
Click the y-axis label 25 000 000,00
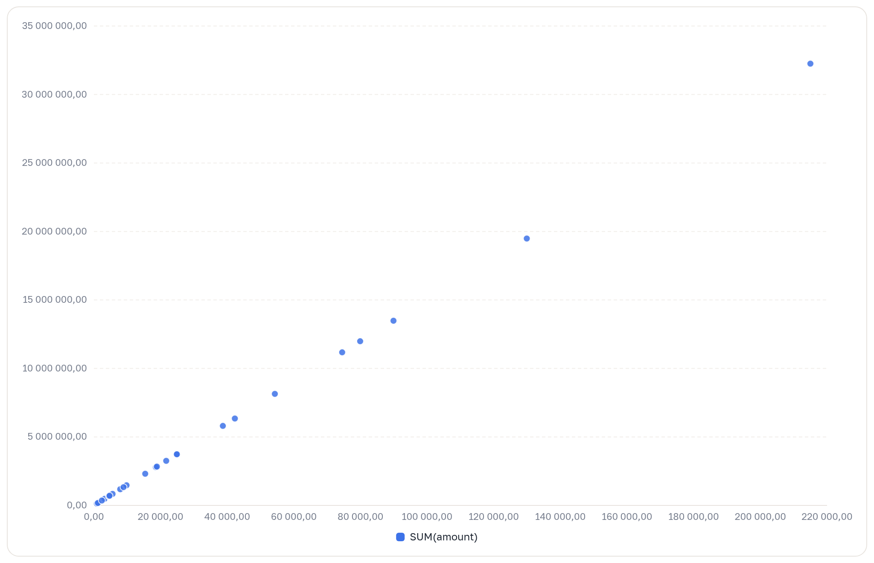point(54,163)
